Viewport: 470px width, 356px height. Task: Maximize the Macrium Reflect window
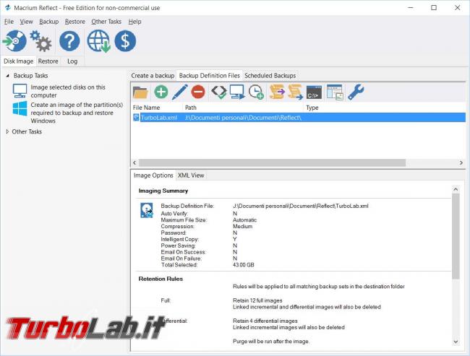click(434, 8)
